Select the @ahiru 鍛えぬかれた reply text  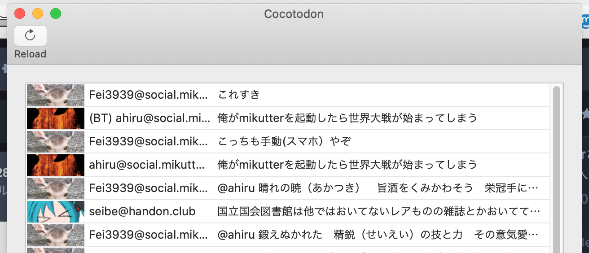(377, 235)
